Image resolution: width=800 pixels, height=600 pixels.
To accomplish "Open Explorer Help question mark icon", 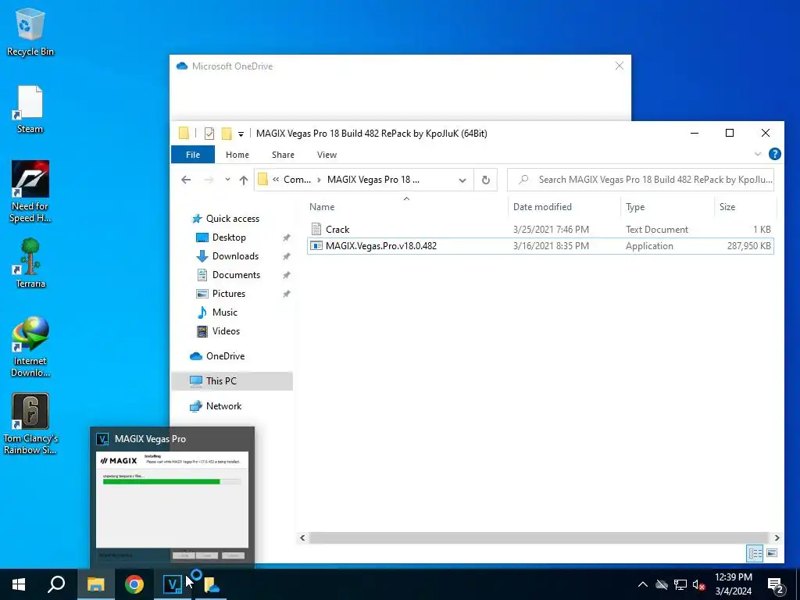I will point(774,154).
